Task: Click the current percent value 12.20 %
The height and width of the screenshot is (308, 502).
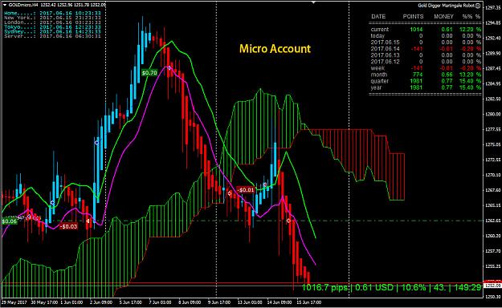Action: pyautogui.click(x=471, y=30)
